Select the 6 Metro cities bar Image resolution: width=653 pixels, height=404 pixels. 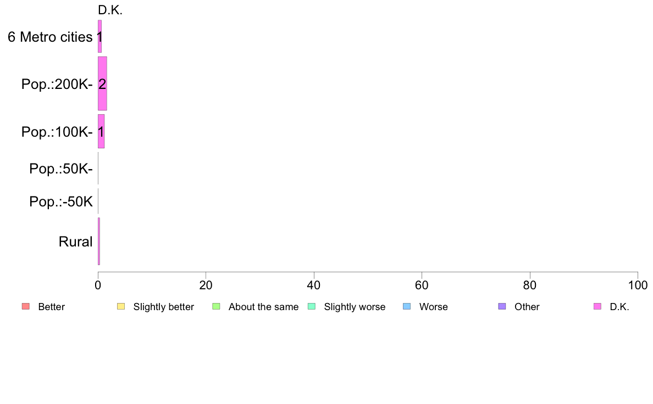point(99,37)
